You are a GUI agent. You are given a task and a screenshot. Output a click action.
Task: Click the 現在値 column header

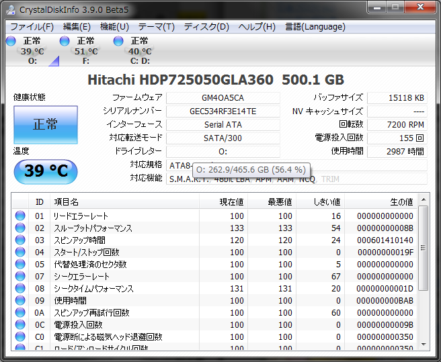coord(224,201)
